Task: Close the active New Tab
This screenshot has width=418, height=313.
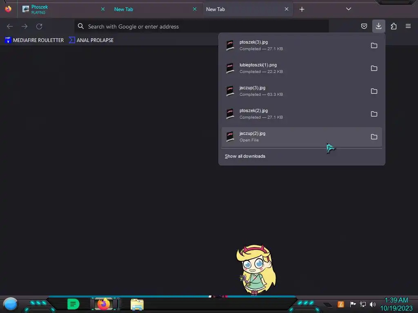Action: (287, 9)
